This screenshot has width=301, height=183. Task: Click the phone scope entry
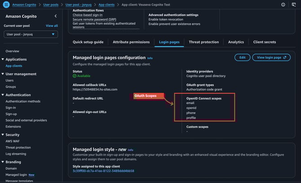click(191, 113)
